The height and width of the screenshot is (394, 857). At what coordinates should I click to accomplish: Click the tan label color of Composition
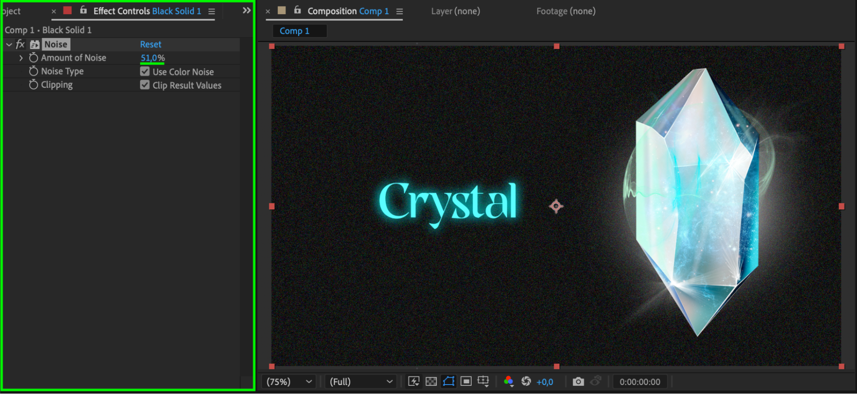coord(282,10)
